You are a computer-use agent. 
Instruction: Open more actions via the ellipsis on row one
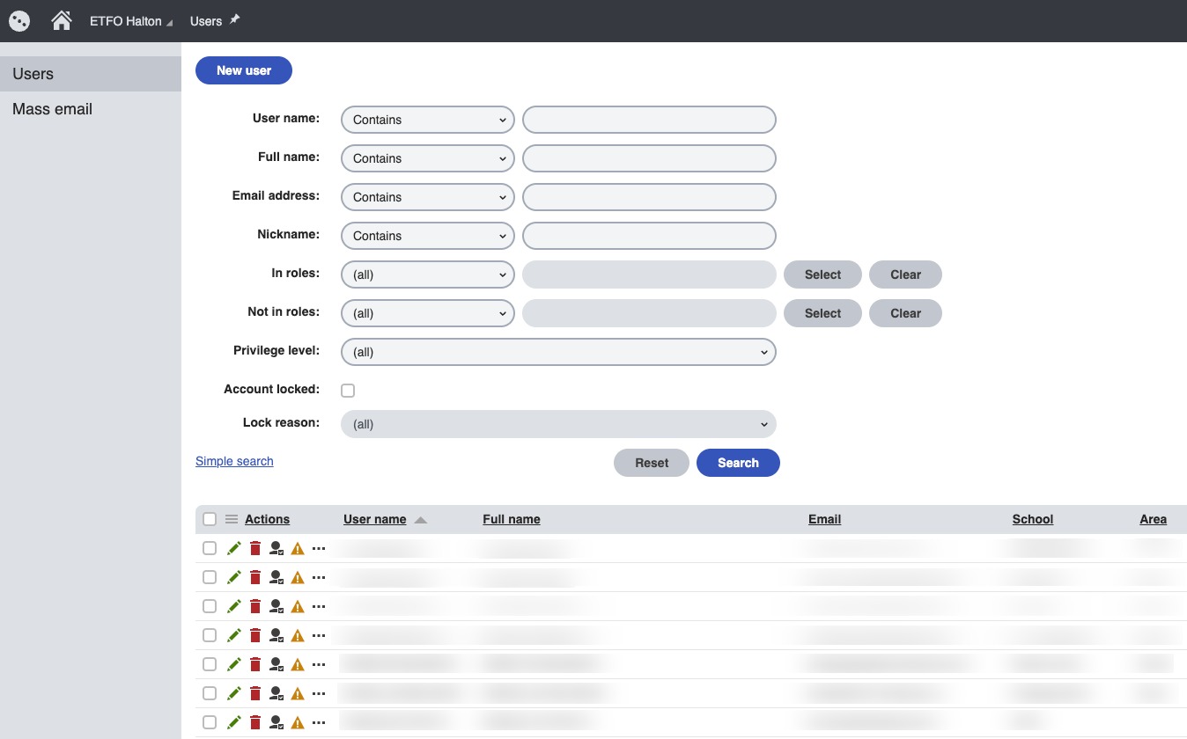318,547
